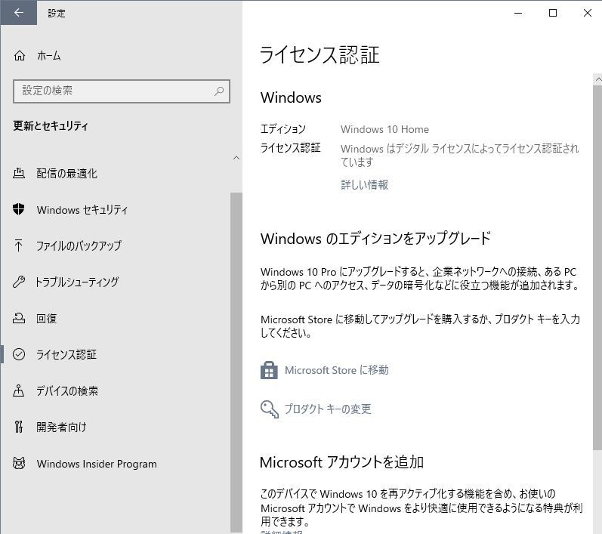Click the magnifier icon in search box
602x534 pixels.
(219, 91)
